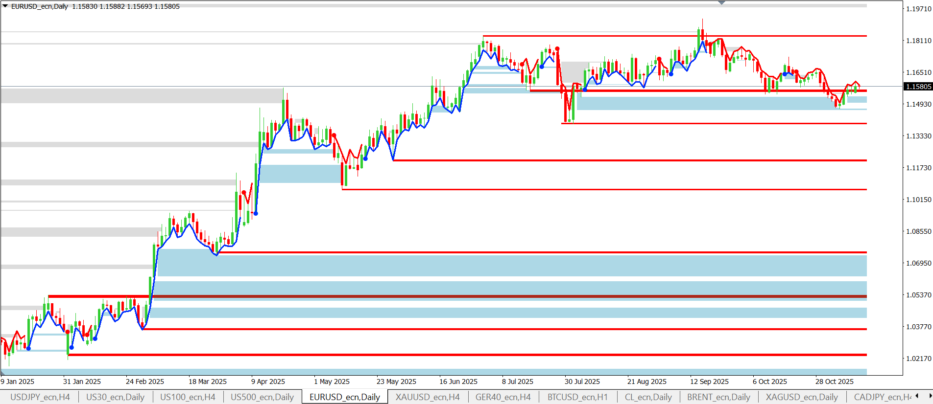Click the 1.06950 price scale label
933x404 pixels.
coord(919,263)
